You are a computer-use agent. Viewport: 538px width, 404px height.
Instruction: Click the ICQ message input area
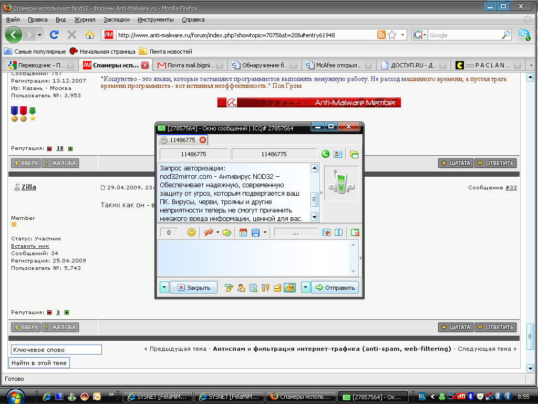pos(254,258)
